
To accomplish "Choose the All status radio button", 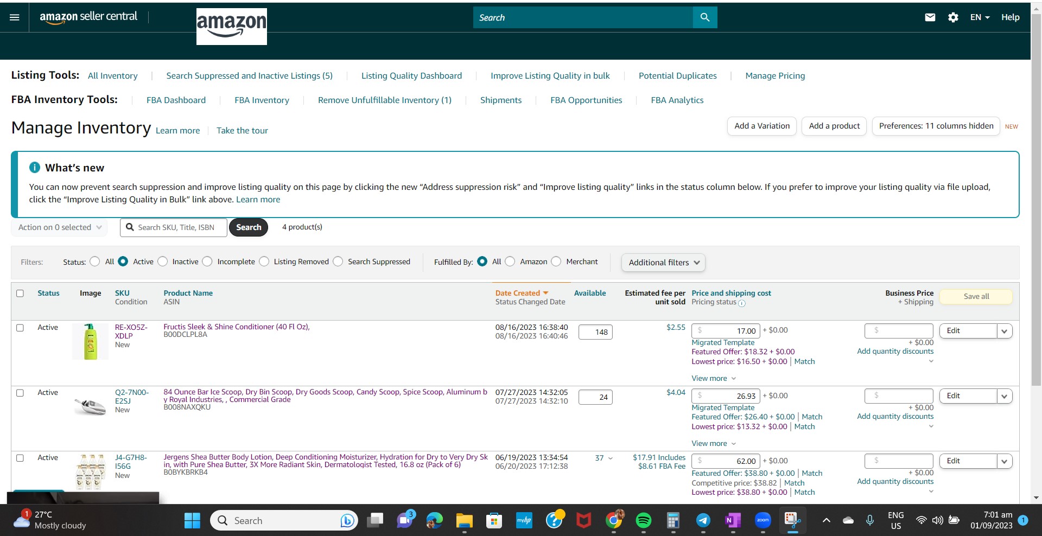I will (95, 261).
